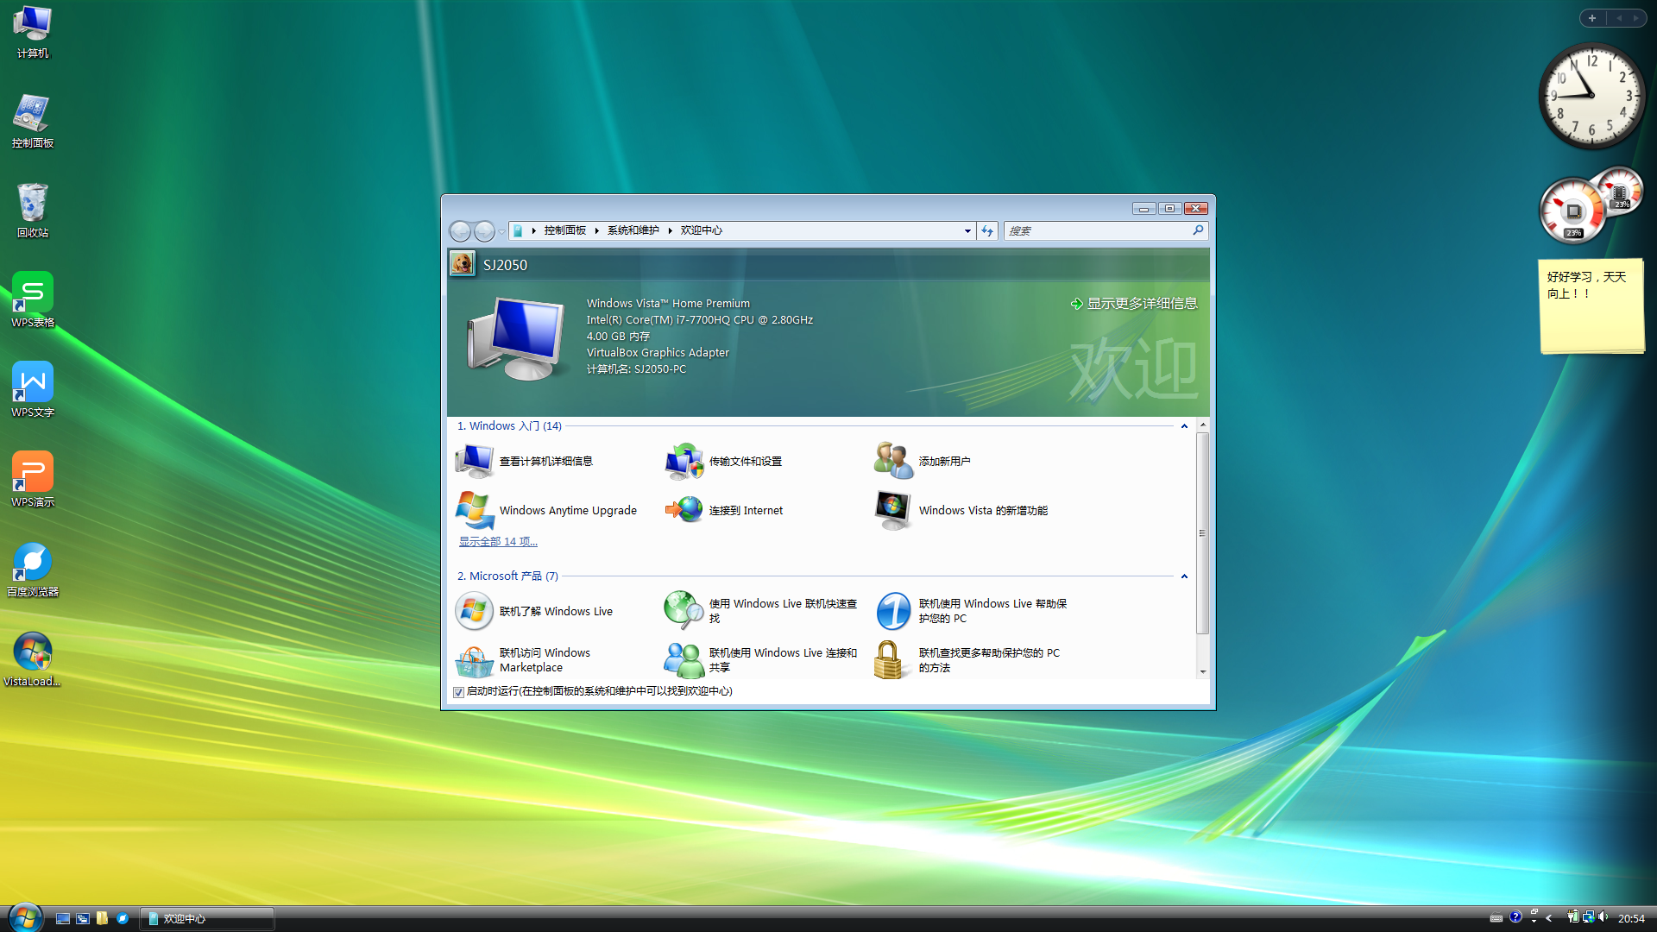The image size is (1657, 932).
Task: Click the scrollbar up arrow
Action: tap(1202, 425)
